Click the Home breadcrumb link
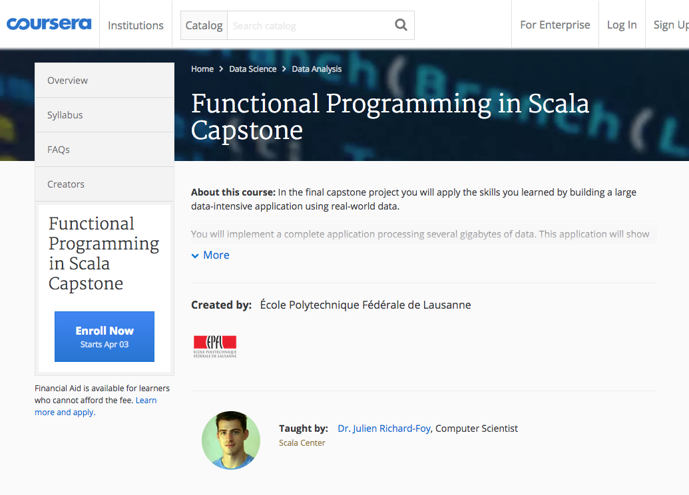689x495 pixels. pos(202,69)
